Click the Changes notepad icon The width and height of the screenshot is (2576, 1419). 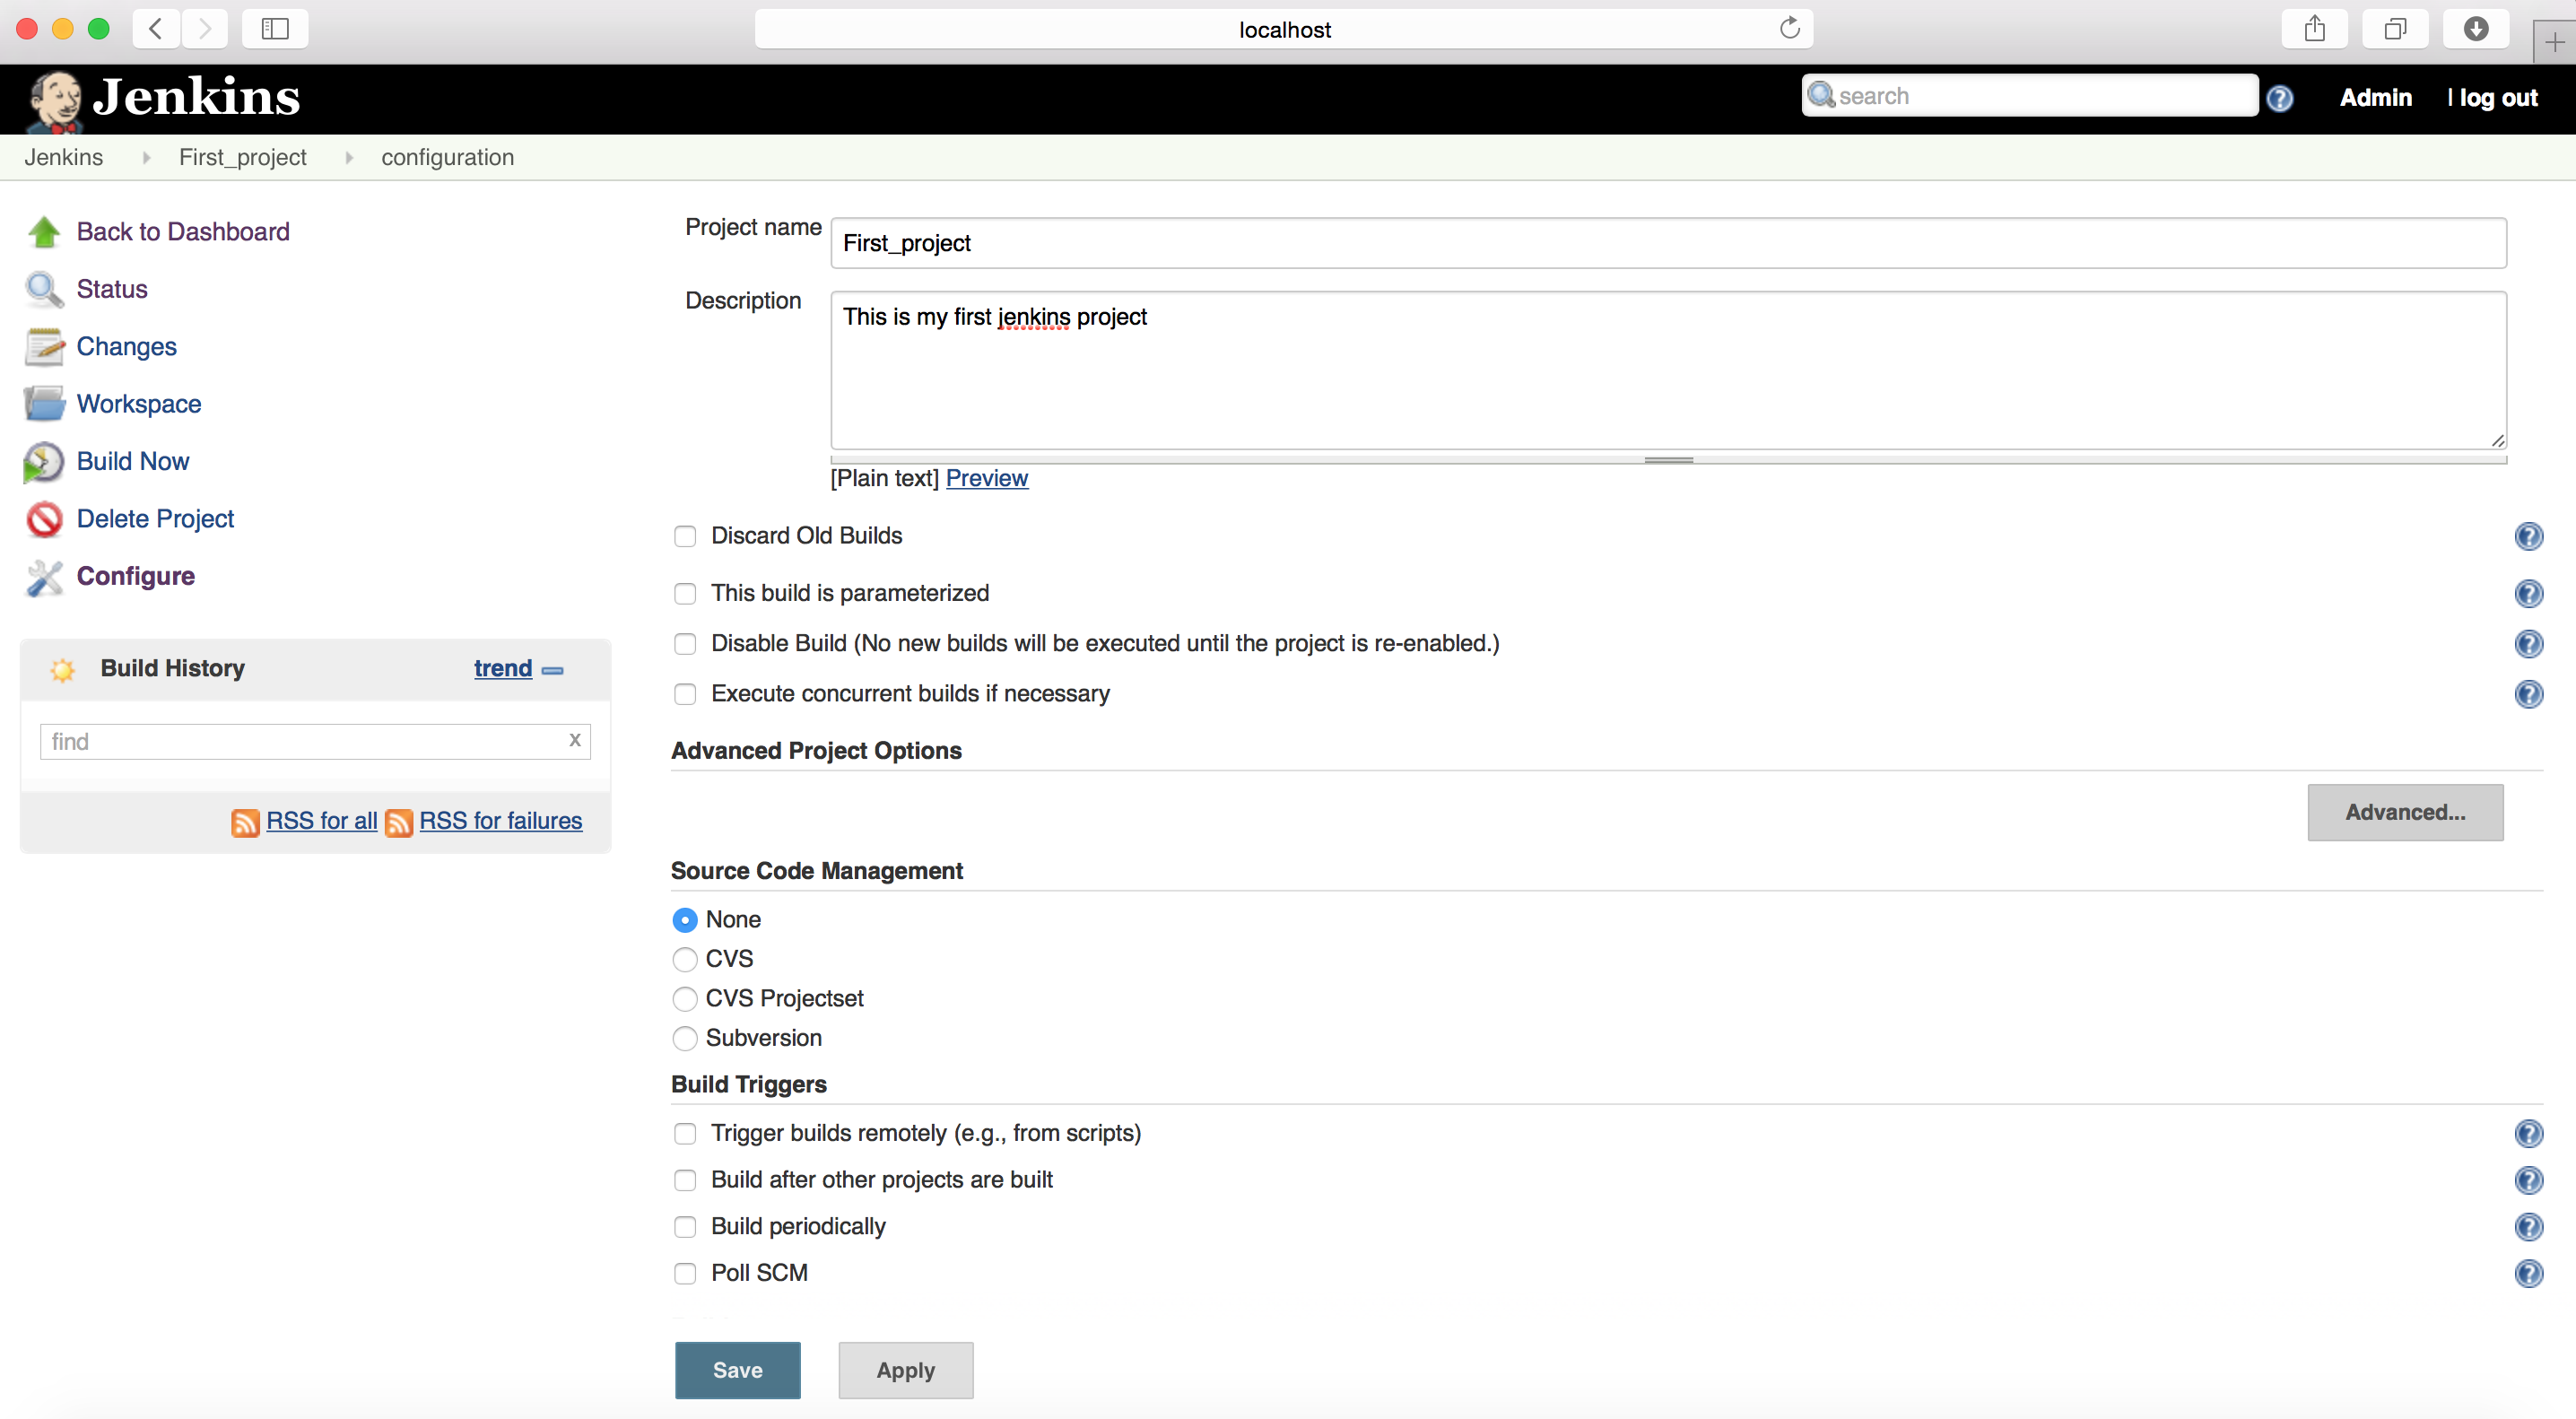coord(44,347)
